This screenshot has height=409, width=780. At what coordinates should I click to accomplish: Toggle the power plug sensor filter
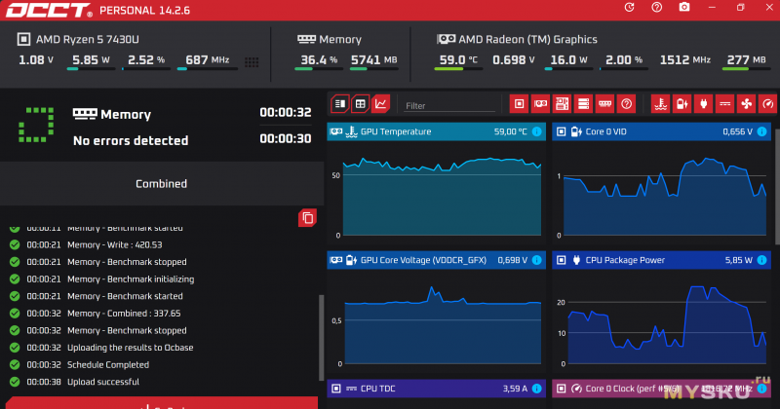click(x=704, y=103)
